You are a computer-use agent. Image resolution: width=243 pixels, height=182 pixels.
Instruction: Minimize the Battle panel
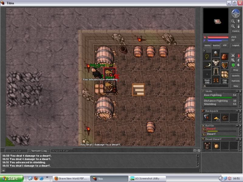tap(237, 126)
